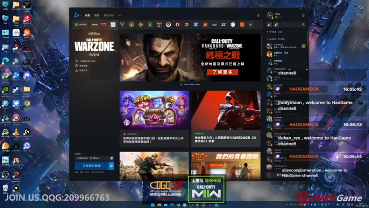Expand the favorites star friends group
369x208 pixels.
tap(274, 32)
